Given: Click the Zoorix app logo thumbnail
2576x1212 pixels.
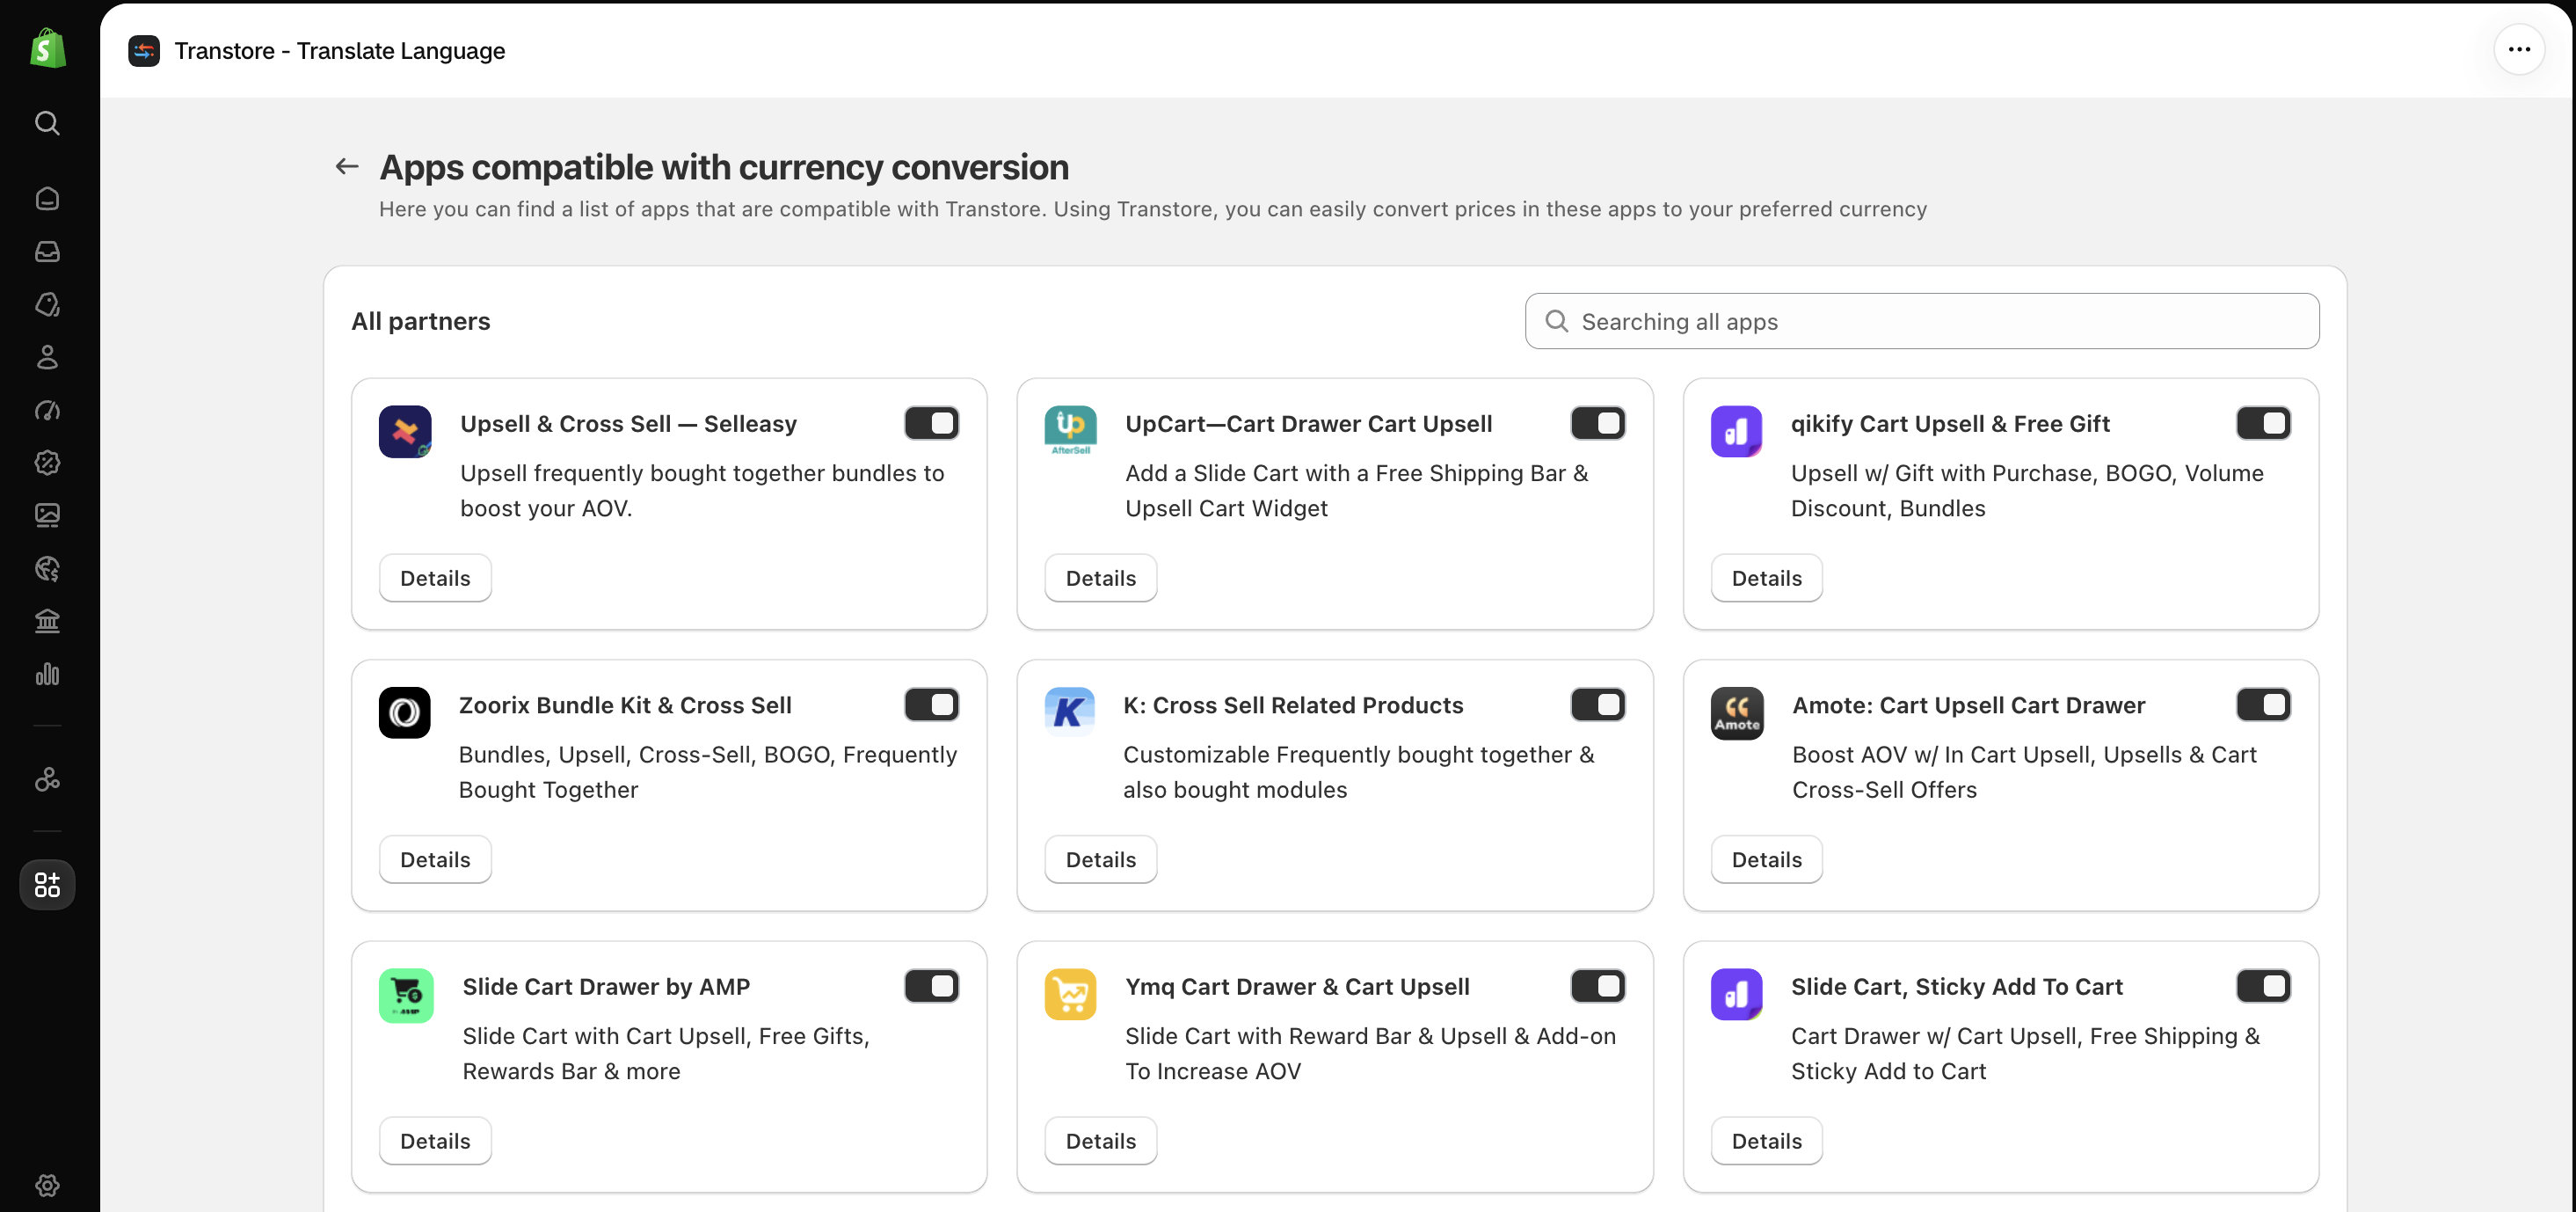Looking at the screenshot, I should (405, 713).
